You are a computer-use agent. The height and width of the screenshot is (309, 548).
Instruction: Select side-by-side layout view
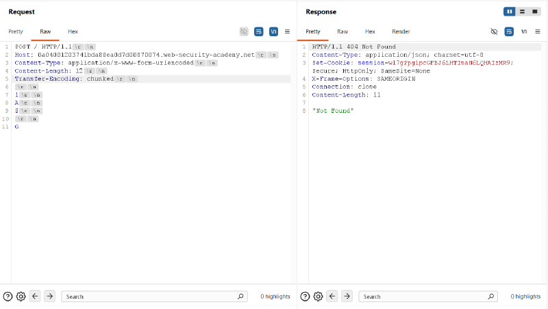click(x=510, y=12)
